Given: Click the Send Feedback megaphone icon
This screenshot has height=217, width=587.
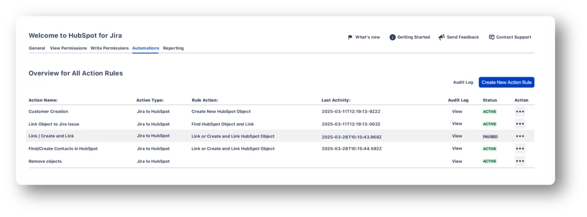Looking at the screenshot, I should tap(441, 37).
